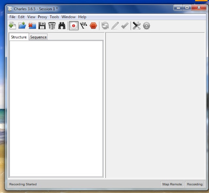
Task: Switch to the Sequence tab
Action: 38,37
